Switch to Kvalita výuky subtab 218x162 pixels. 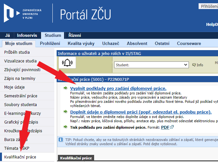click(81, 43)
